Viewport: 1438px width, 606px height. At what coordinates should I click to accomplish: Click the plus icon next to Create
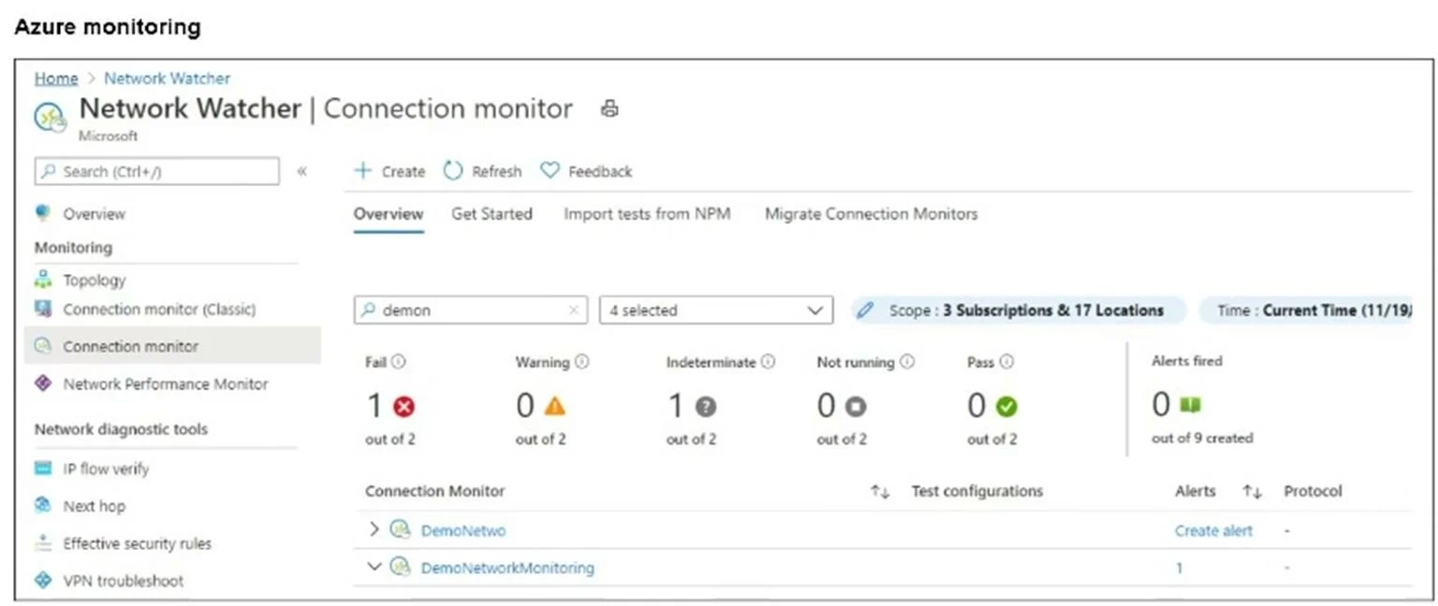click(363, 171)
